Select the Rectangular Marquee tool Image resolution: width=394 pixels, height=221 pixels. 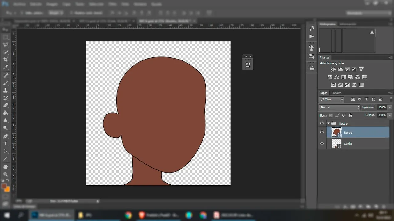tap(6, 37)
